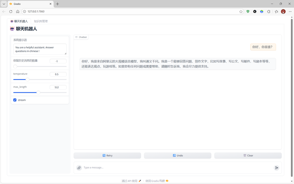Viewport: 294px width, 184px height.
Task: Focus the Type a message input box
Action: pyautogui.click(x=178, y=167)
